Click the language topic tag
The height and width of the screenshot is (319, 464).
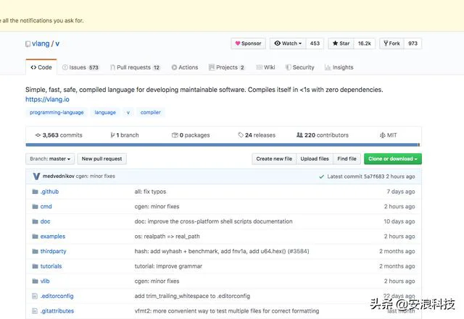(105, 113)
